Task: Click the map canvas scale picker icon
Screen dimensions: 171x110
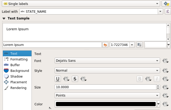Action: pyautogui.click(x=140, y=45)
